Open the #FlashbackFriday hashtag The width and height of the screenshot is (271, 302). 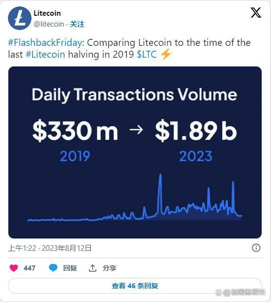(x=46, y=43)
